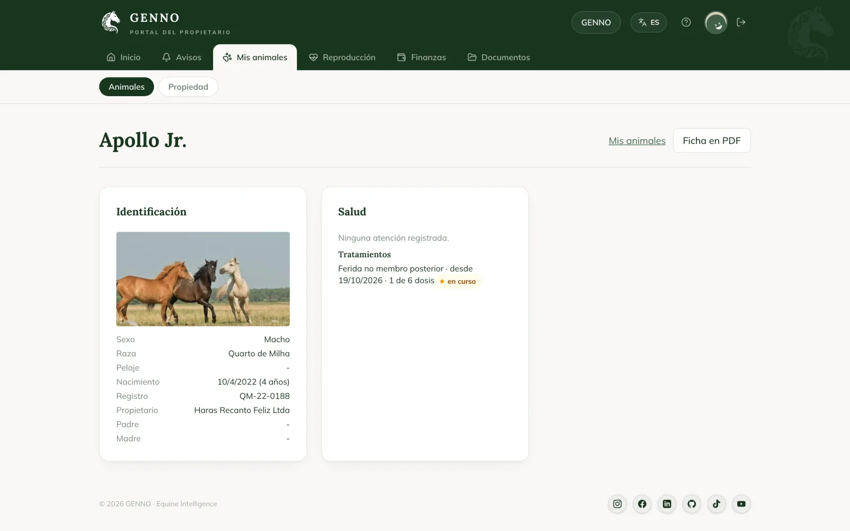
Task: Open the GitHub footer icon
Action: (x=692, y=504)
